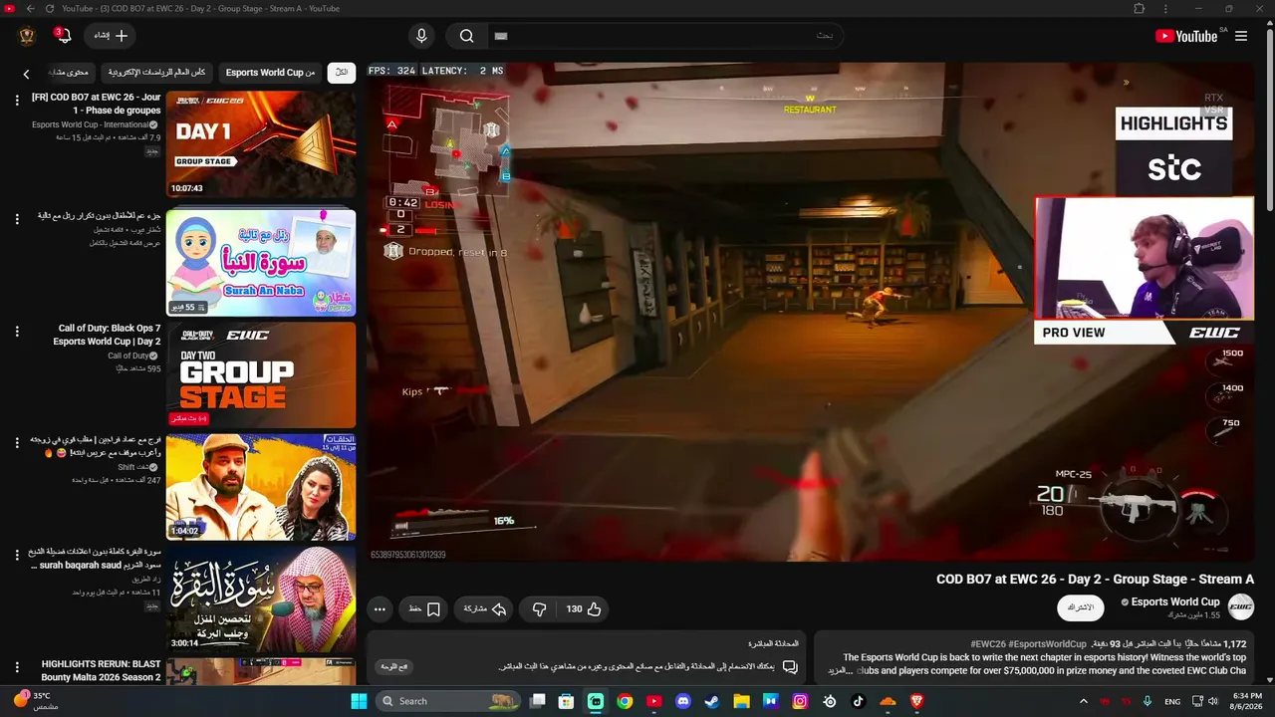Open File Explorer from the taskbar
This screenshot has width=1275, height=717.
[741, 701]
